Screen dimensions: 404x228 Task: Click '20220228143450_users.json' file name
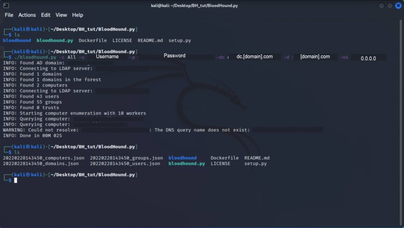tap(125, 164)
